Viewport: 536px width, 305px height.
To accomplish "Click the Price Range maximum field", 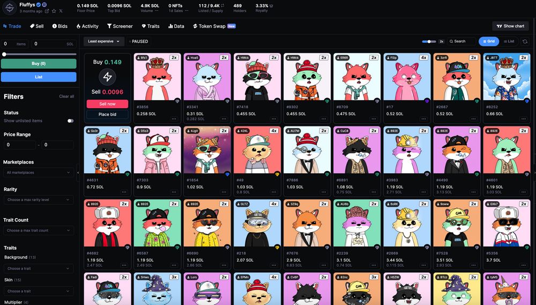I will point(57,145).
